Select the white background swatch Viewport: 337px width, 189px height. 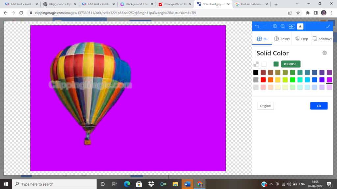(x=264, y=64)
